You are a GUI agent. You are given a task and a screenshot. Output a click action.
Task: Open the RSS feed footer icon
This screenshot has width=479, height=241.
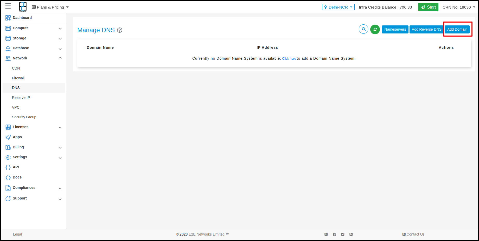pyautogui.click(x=351, y=234)
